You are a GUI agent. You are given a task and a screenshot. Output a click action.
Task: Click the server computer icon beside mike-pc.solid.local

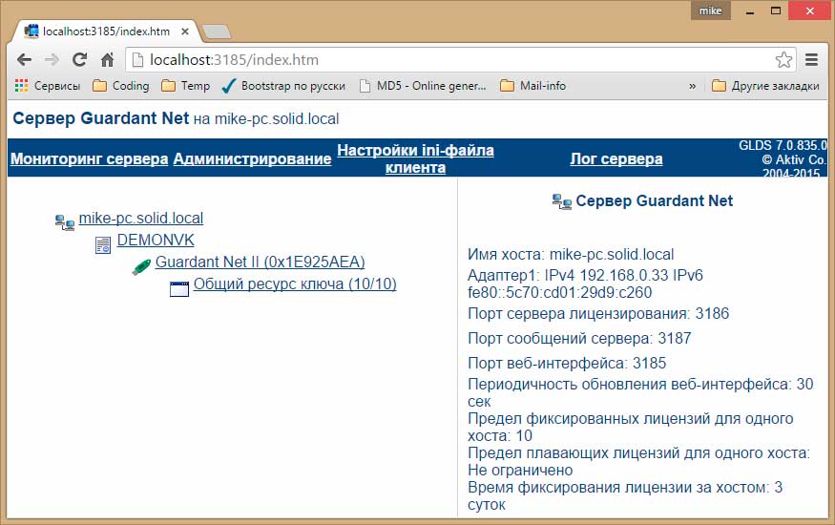tap(65, 222)
